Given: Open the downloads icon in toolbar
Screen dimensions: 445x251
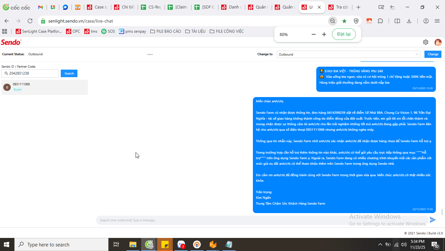Looking at the screenshot, I should pyautogui.click(x=409, y=21).
